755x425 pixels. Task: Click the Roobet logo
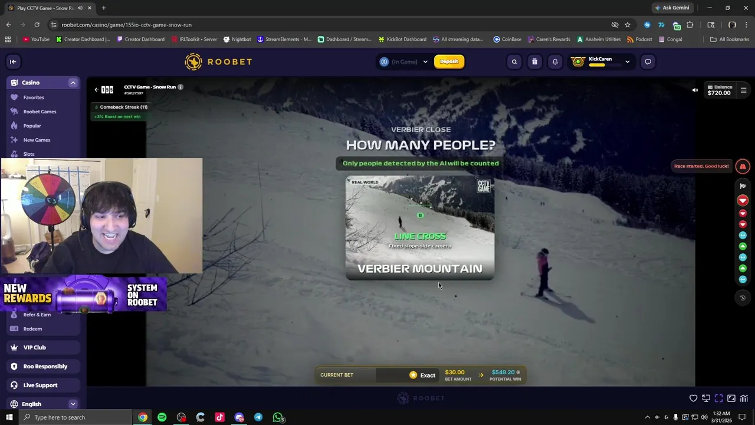pyautogui.click(x=218, y=61)
